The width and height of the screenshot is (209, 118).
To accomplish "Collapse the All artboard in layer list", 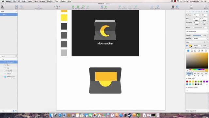I will pos(1,59).
